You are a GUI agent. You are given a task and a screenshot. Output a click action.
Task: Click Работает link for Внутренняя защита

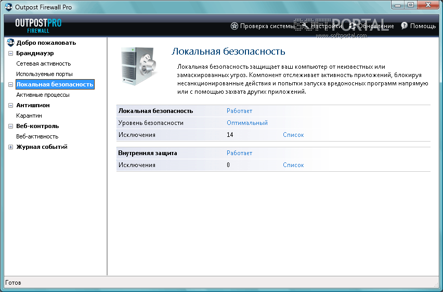(x=239, y=153)
